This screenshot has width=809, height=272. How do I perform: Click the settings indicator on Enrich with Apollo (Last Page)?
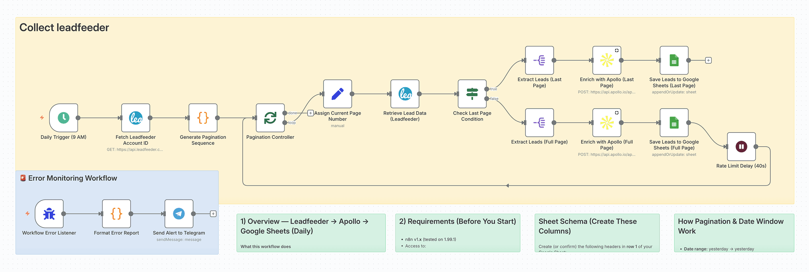[x=617, y=50]
